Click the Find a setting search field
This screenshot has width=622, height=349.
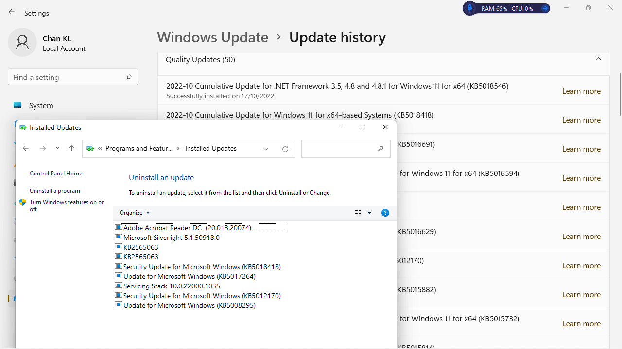[x=73, y=77]
